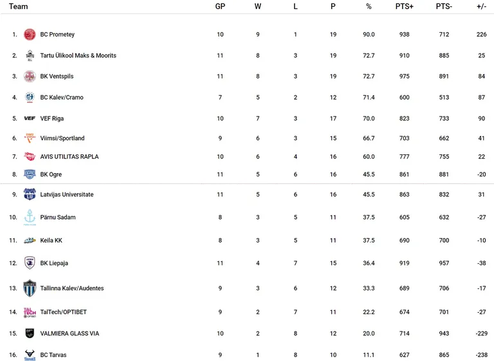494x361 pixels.
Task: Select the BC Kalev/Cramo crest icon
Action: (x=30, y=97)
